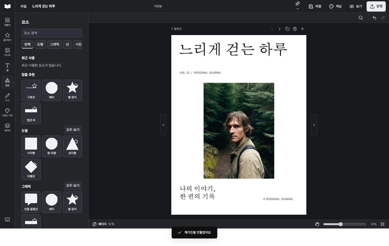Open the 브랜드 키트 panel
This screenshot has height=246, width=389.
coord(7,113)
